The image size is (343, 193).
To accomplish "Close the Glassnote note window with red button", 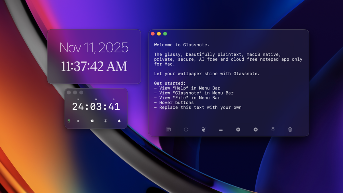I will click(153, 34).
